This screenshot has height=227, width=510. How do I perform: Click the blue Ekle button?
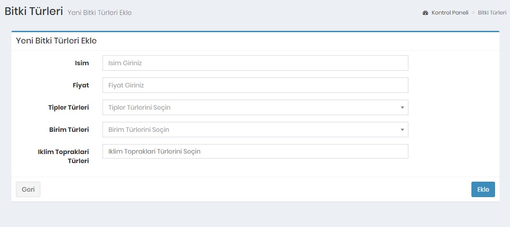483,189
